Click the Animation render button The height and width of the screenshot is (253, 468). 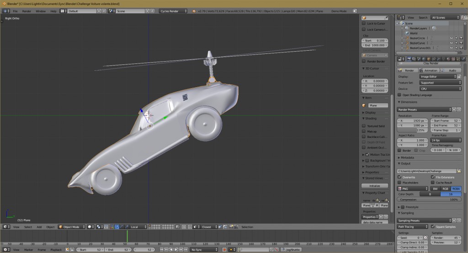coord(429,70)
